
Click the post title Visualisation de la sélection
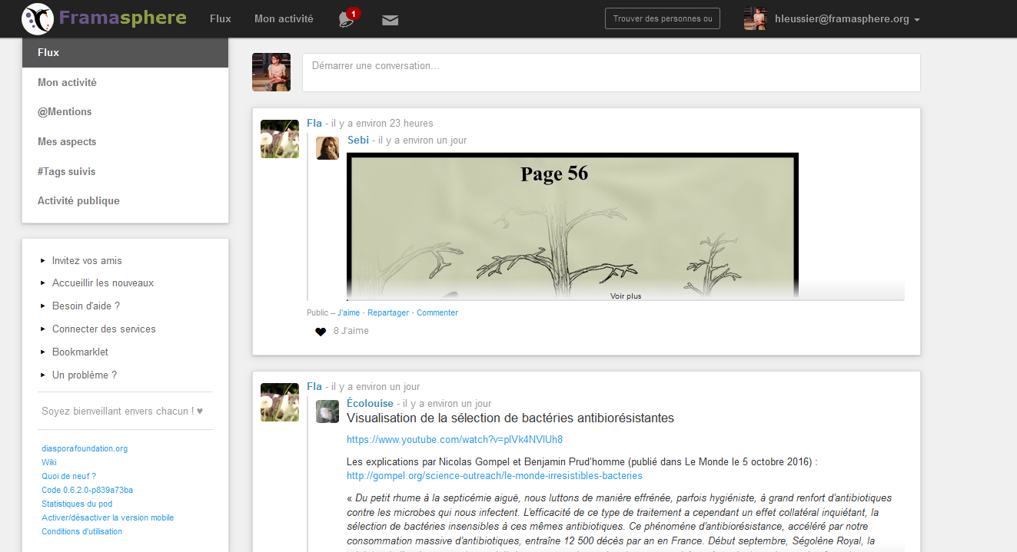510,418
